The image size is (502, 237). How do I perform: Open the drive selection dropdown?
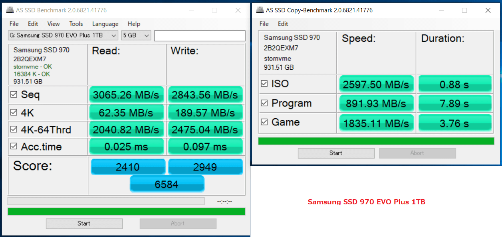(63, 35)
